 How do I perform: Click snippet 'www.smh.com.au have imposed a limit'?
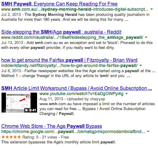coord(97,109)
